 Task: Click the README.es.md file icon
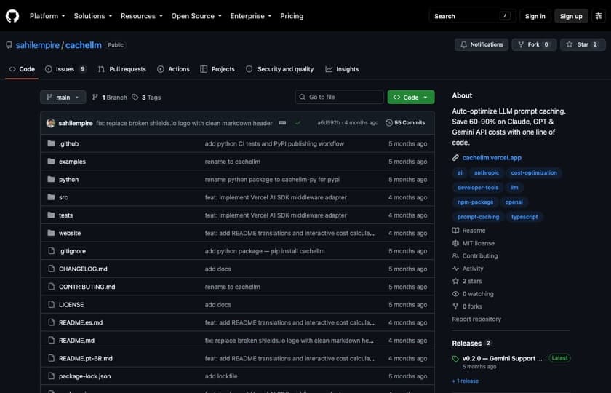click(51, 322)
